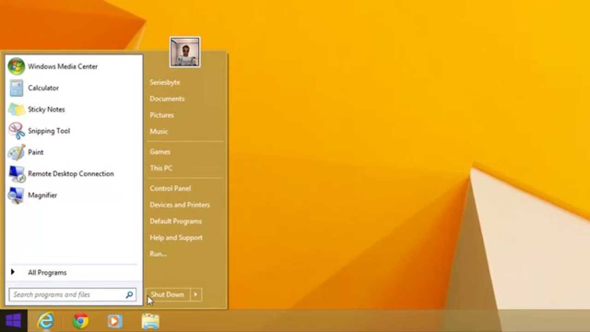Open Devices and Printers

[180, 205]
